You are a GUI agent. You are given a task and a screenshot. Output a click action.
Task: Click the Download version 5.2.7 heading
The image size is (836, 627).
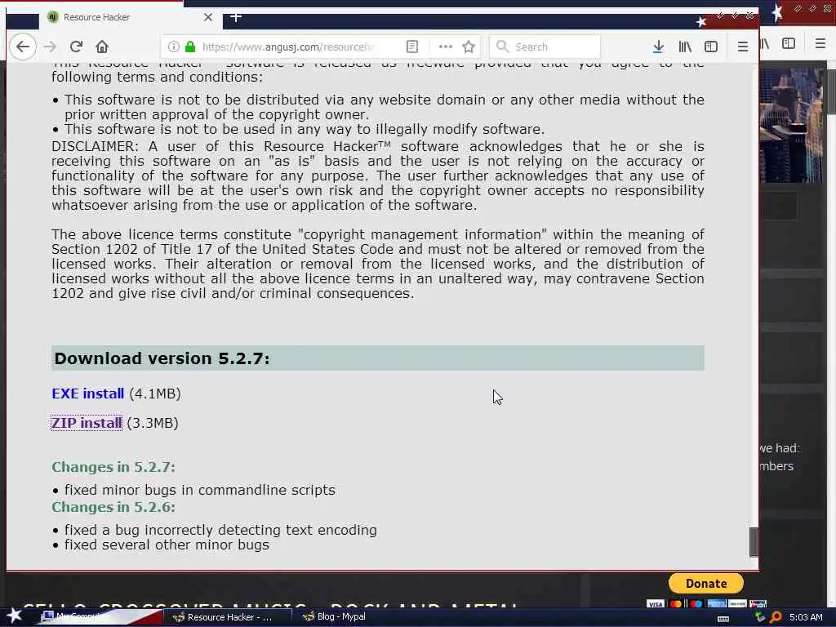[x=162, y=358]
